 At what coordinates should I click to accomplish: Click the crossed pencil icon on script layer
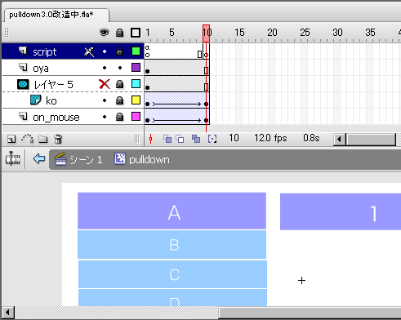click(89, 51)
